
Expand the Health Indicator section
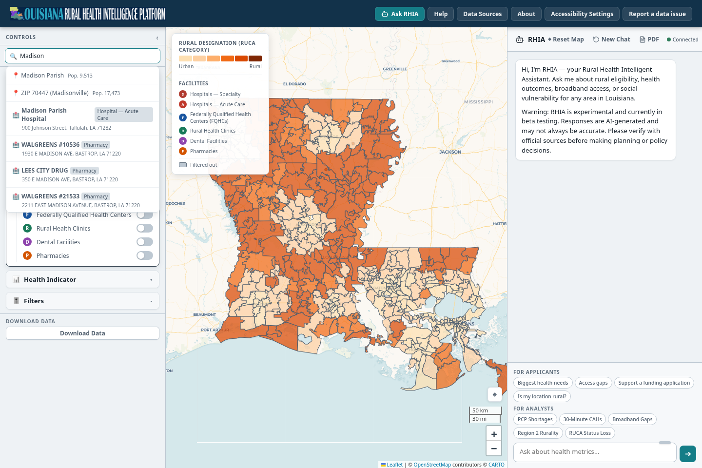82,279
